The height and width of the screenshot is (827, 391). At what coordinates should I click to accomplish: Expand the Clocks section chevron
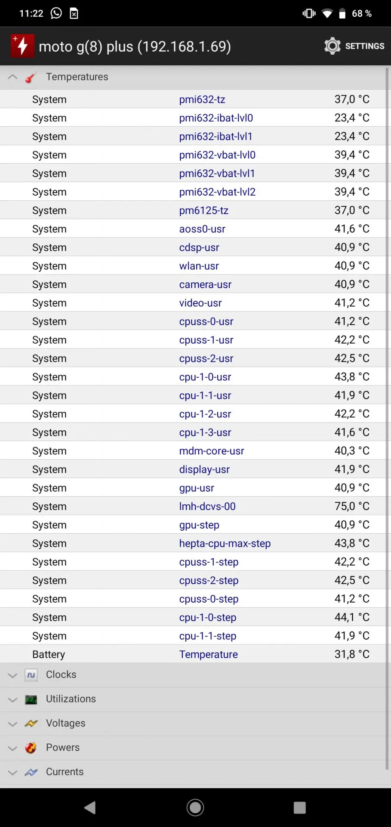12,675
